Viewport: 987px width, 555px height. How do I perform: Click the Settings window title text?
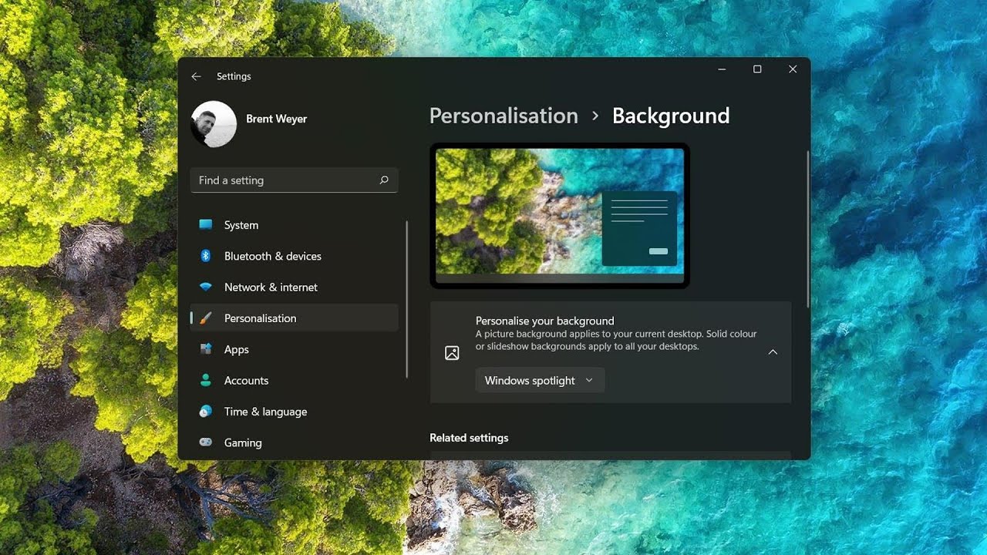[234, 76]
